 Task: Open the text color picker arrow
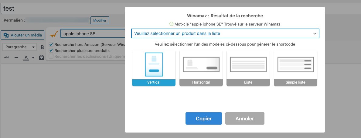(x=33, y=57)
